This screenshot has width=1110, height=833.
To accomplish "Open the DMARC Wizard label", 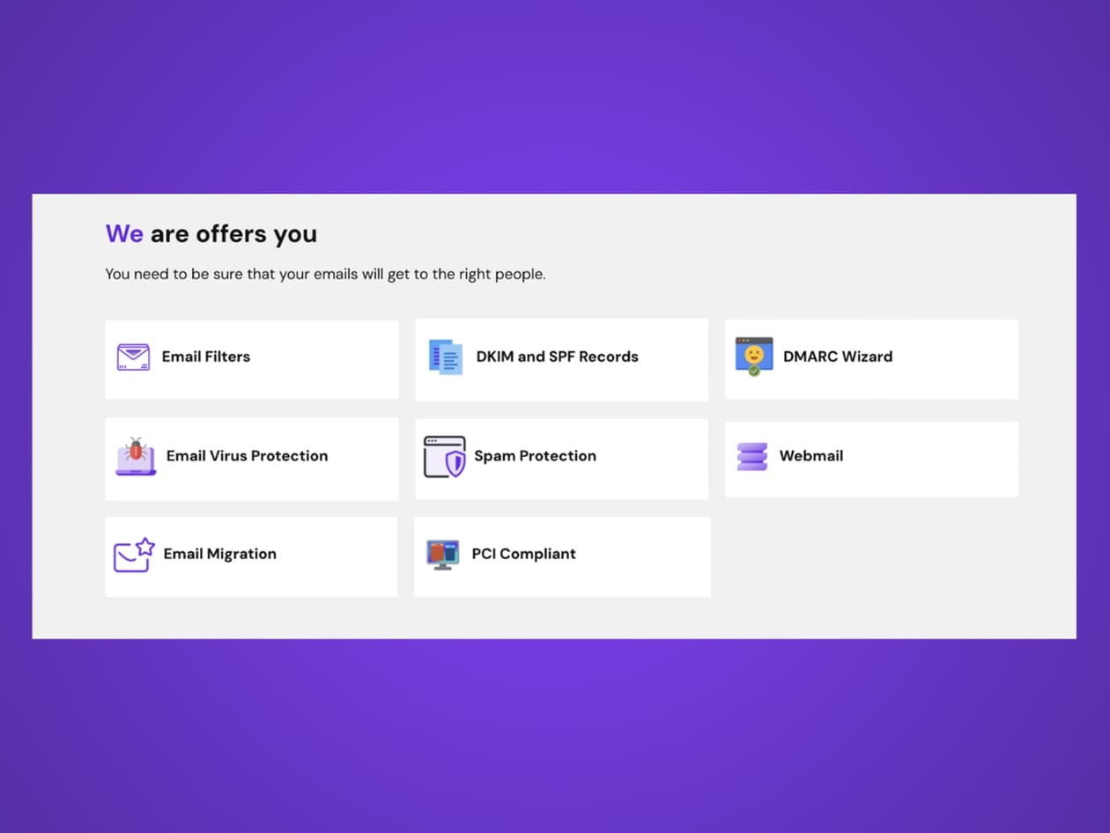I will tap(837, 357).
